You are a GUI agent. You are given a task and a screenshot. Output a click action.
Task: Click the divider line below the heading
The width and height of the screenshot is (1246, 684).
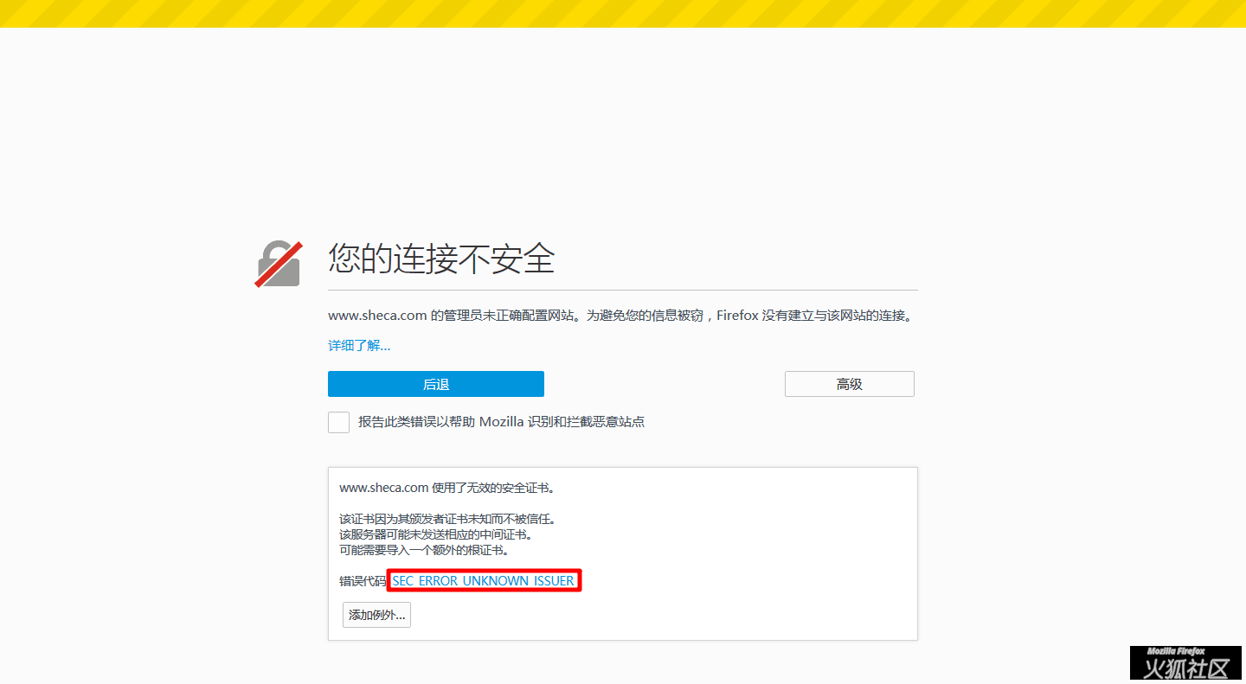[623, 290]
